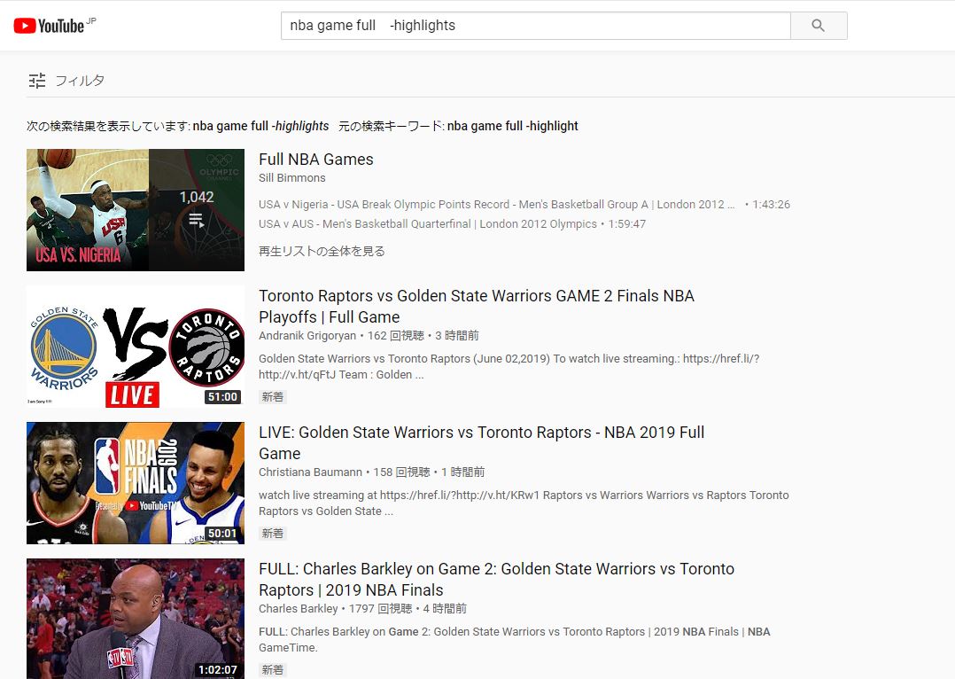Click description starting watch live streaming at
Viewport: 955px width, 679px height.
[x=524, y=503]
